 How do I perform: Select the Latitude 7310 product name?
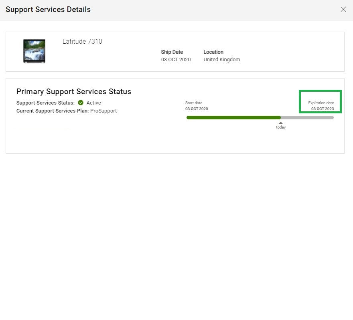(x=82, y=41)
